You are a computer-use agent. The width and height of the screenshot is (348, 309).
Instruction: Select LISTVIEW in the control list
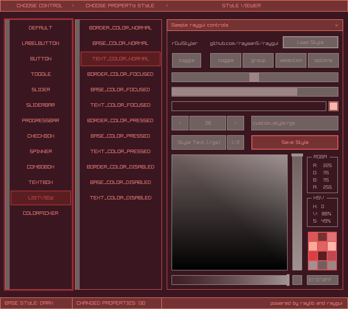tap(41, 198)
